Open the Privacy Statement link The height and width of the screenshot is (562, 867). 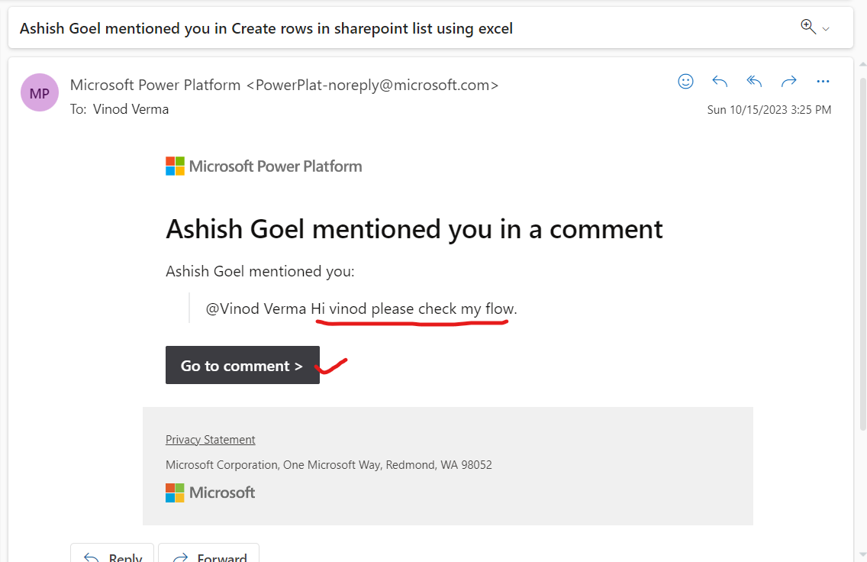(x=210, y=439)
